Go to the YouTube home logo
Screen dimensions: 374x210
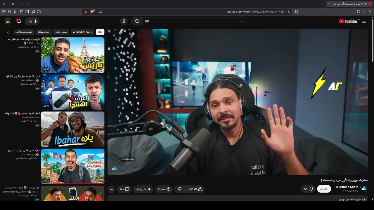[x=348, y=21]
